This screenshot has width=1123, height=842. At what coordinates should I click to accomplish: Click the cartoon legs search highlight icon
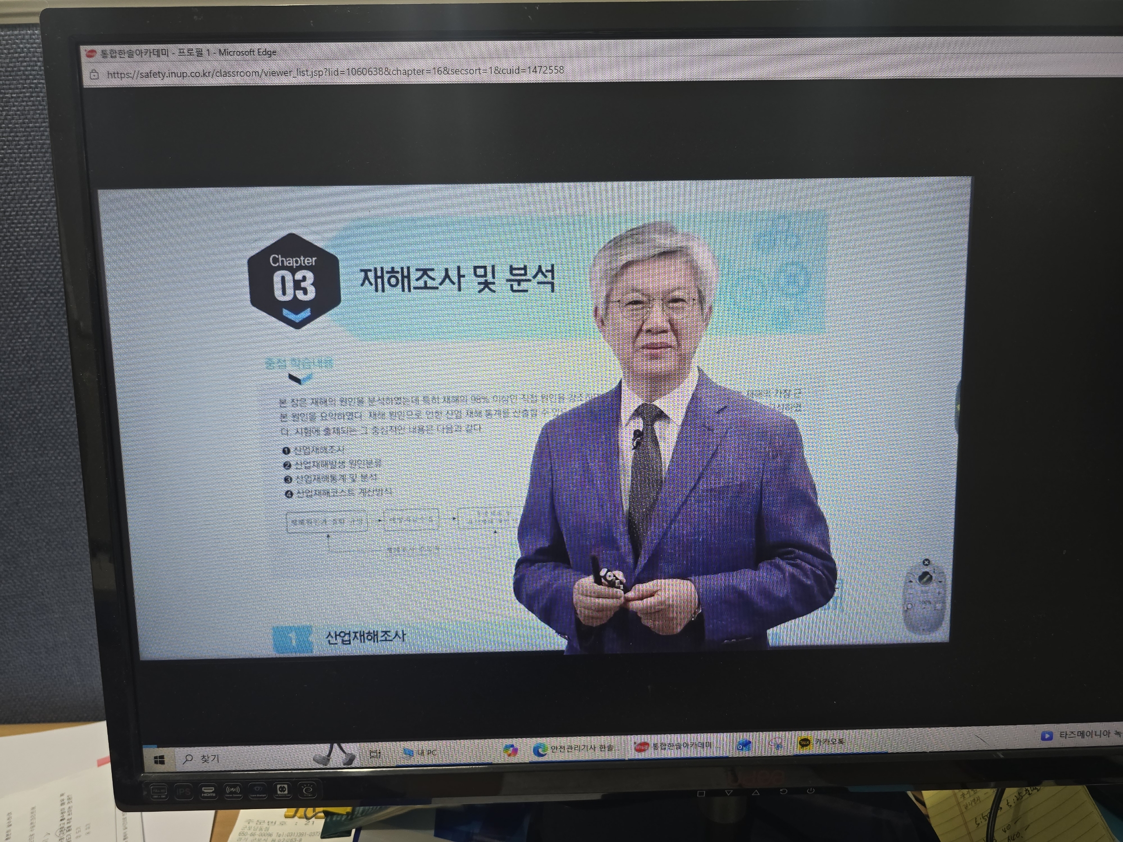(334, 755)
